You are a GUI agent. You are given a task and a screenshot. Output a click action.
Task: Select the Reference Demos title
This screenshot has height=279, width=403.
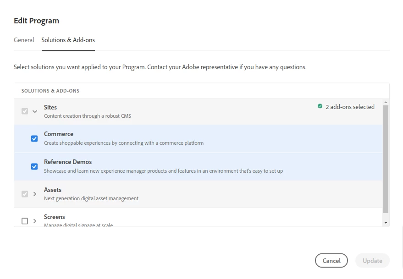pyautogui.click(x=68, y=162)
